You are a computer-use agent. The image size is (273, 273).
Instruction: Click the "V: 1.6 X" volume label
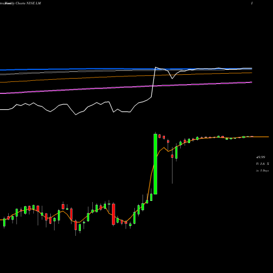(263, 164)
